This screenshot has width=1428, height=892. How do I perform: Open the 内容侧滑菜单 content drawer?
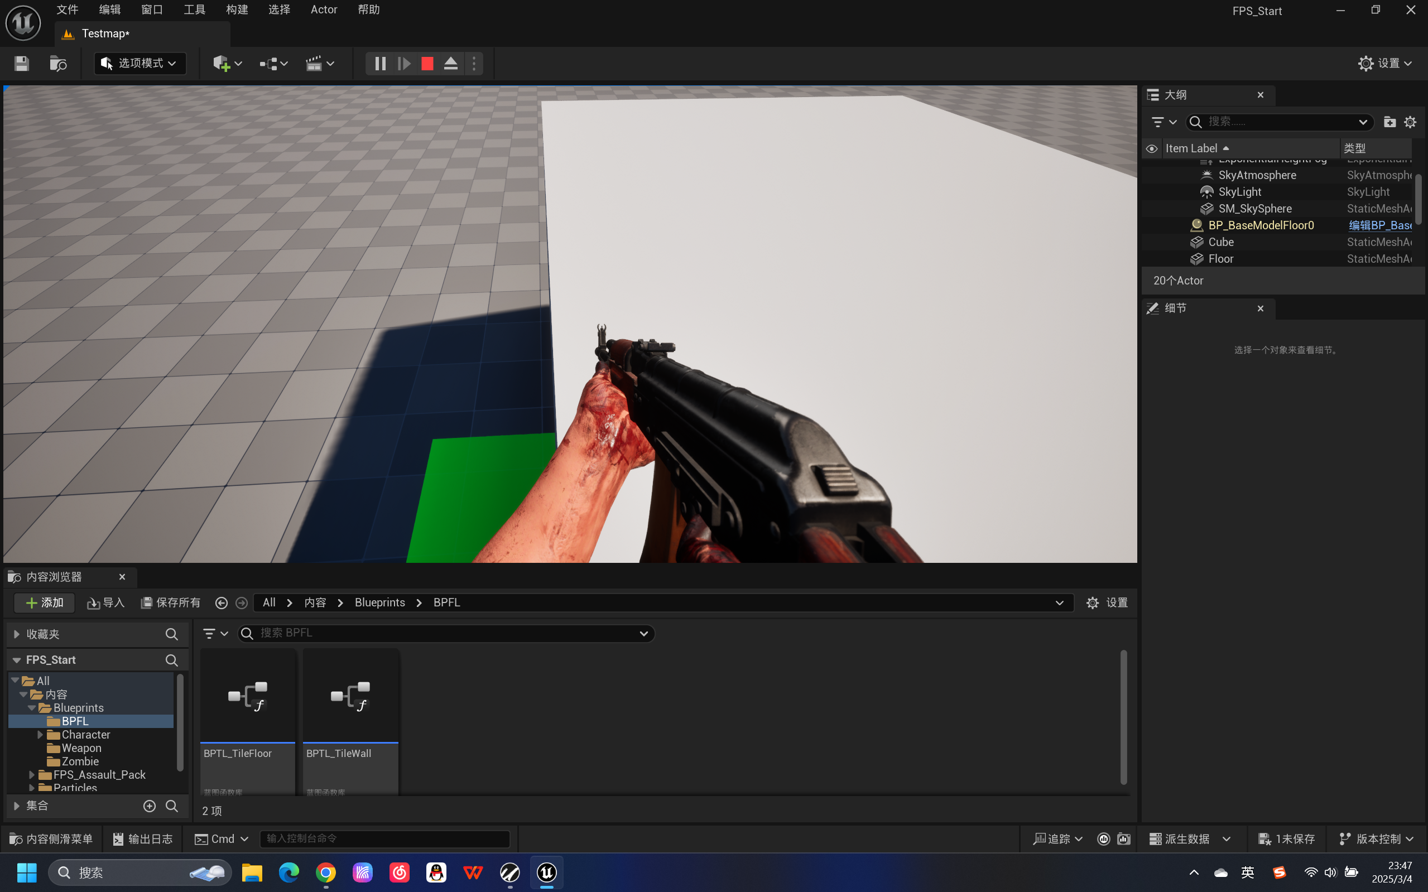pos(51,839)
